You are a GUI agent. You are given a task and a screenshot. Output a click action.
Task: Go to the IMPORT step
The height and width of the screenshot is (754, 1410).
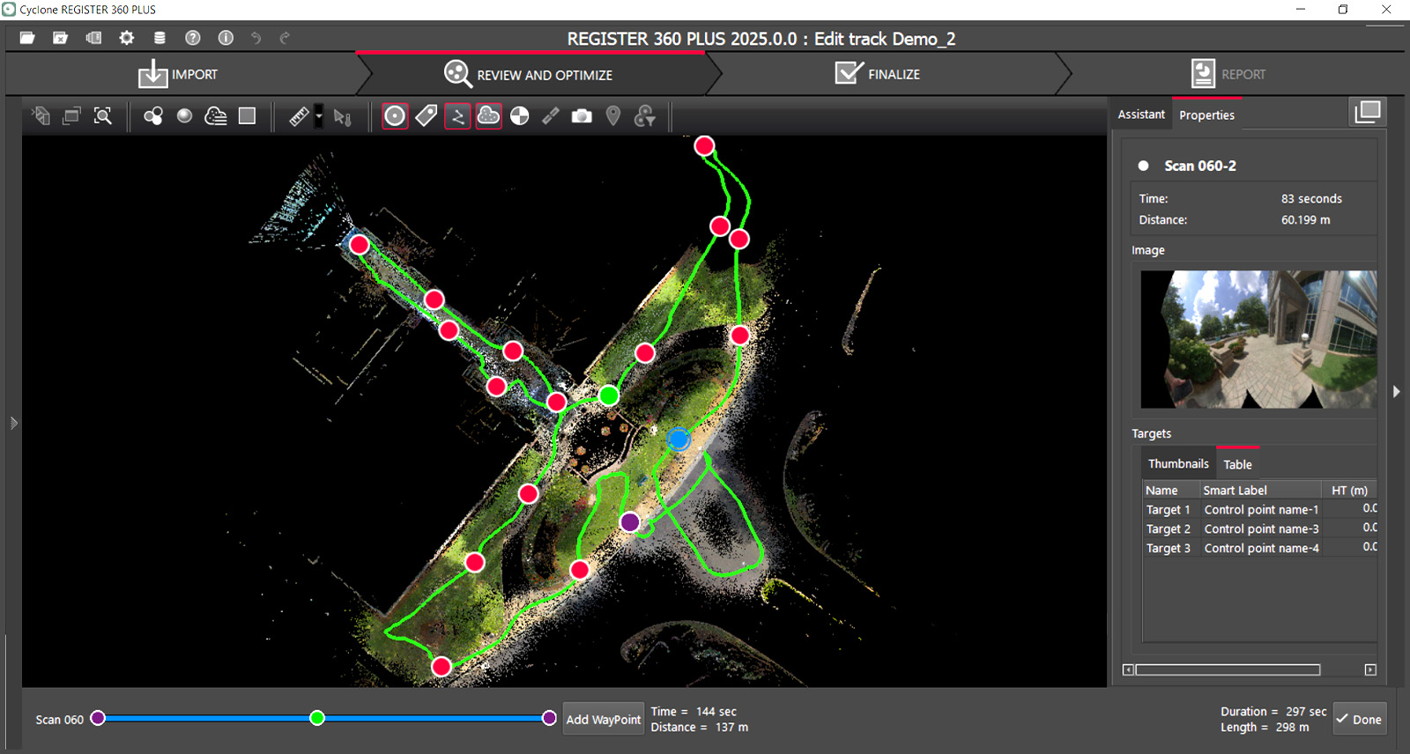click(178, 74)
